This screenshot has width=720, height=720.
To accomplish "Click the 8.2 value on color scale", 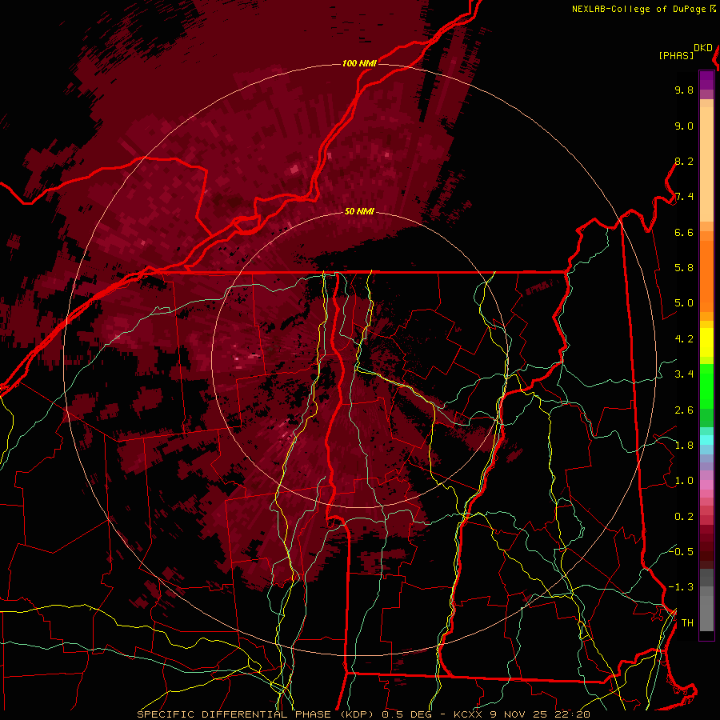I will click(x=684, y=161).
